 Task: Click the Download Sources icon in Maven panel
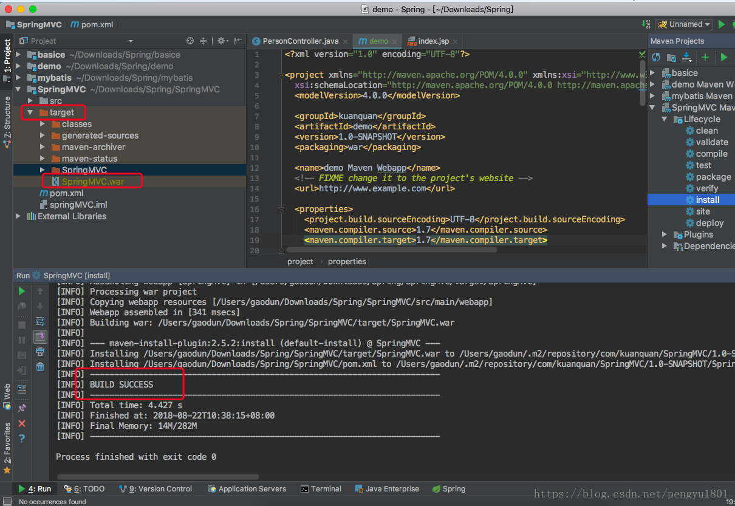[x=686, y=57]
